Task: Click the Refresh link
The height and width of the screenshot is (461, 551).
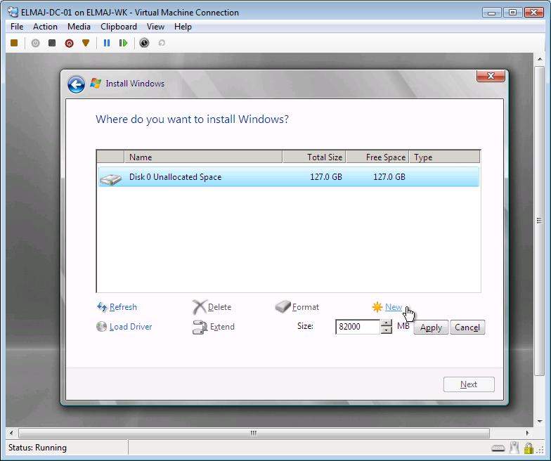Action: pos(123,307)
